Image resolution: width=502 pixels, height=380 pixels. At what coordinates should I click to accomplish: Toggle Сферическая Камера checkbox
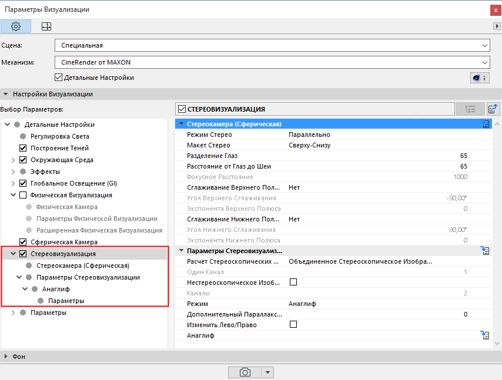click(23, 242)
